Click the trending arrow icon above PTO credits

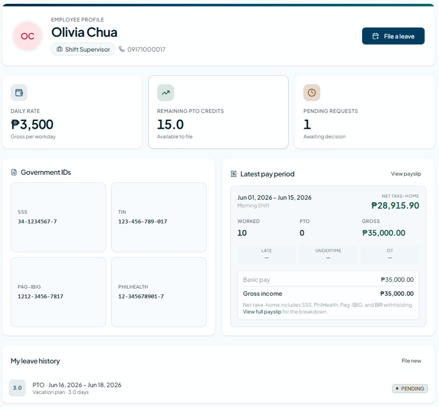point(165,92)
